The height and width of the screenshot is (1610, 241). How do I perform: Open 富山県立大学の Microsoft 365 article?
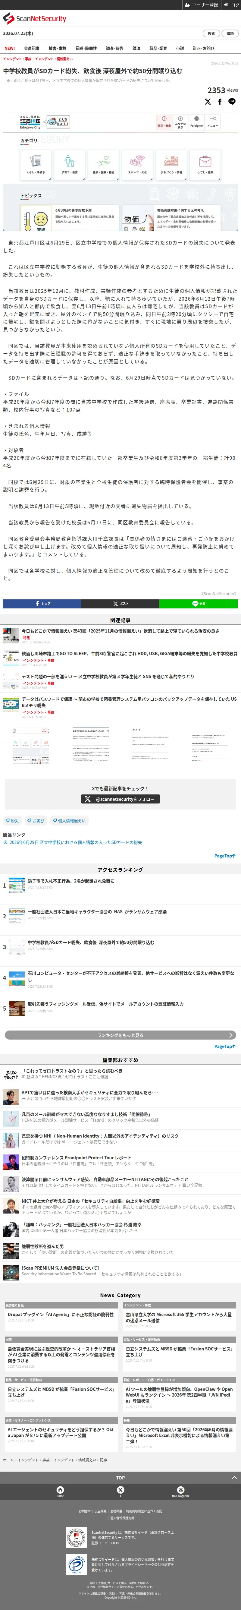click(179, 1317)
